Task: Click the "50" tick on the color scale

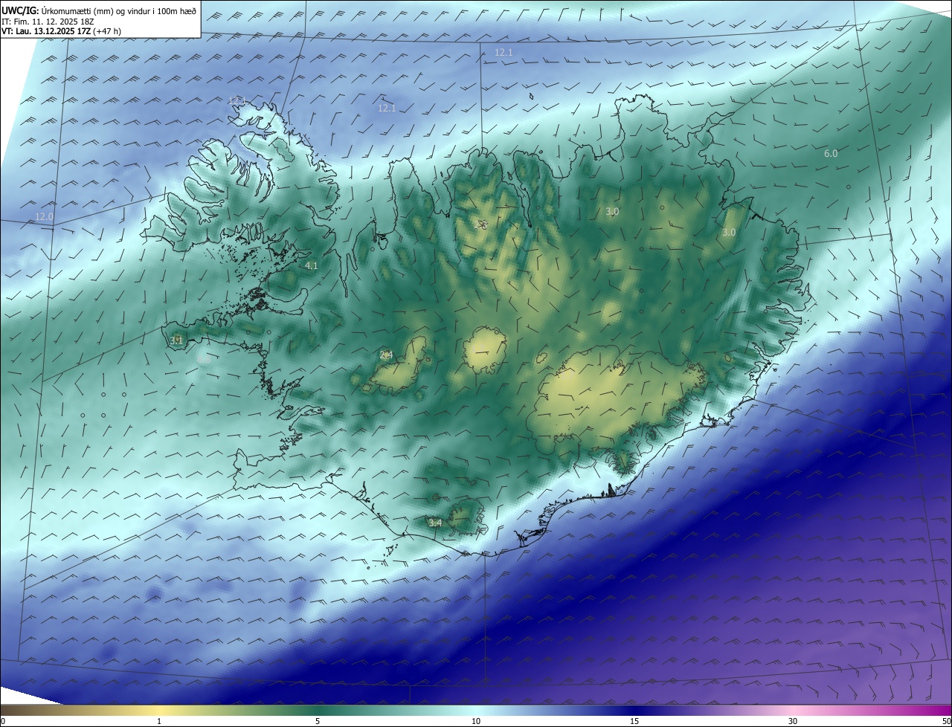Action: (946, 721)
